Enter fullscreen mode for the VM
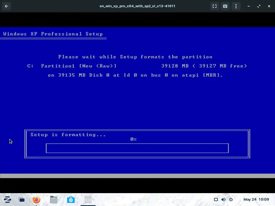 215,6
